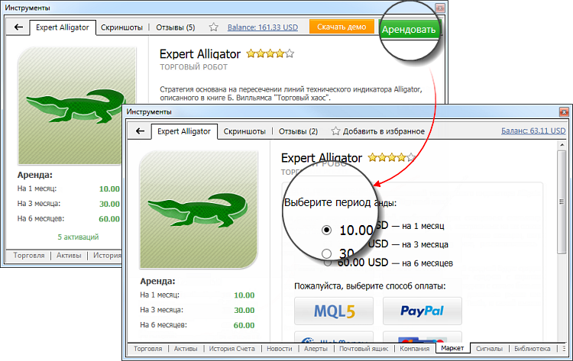
Task: Click 10.00 price under Аренда in front window
Action: click(x=244, y=295)
